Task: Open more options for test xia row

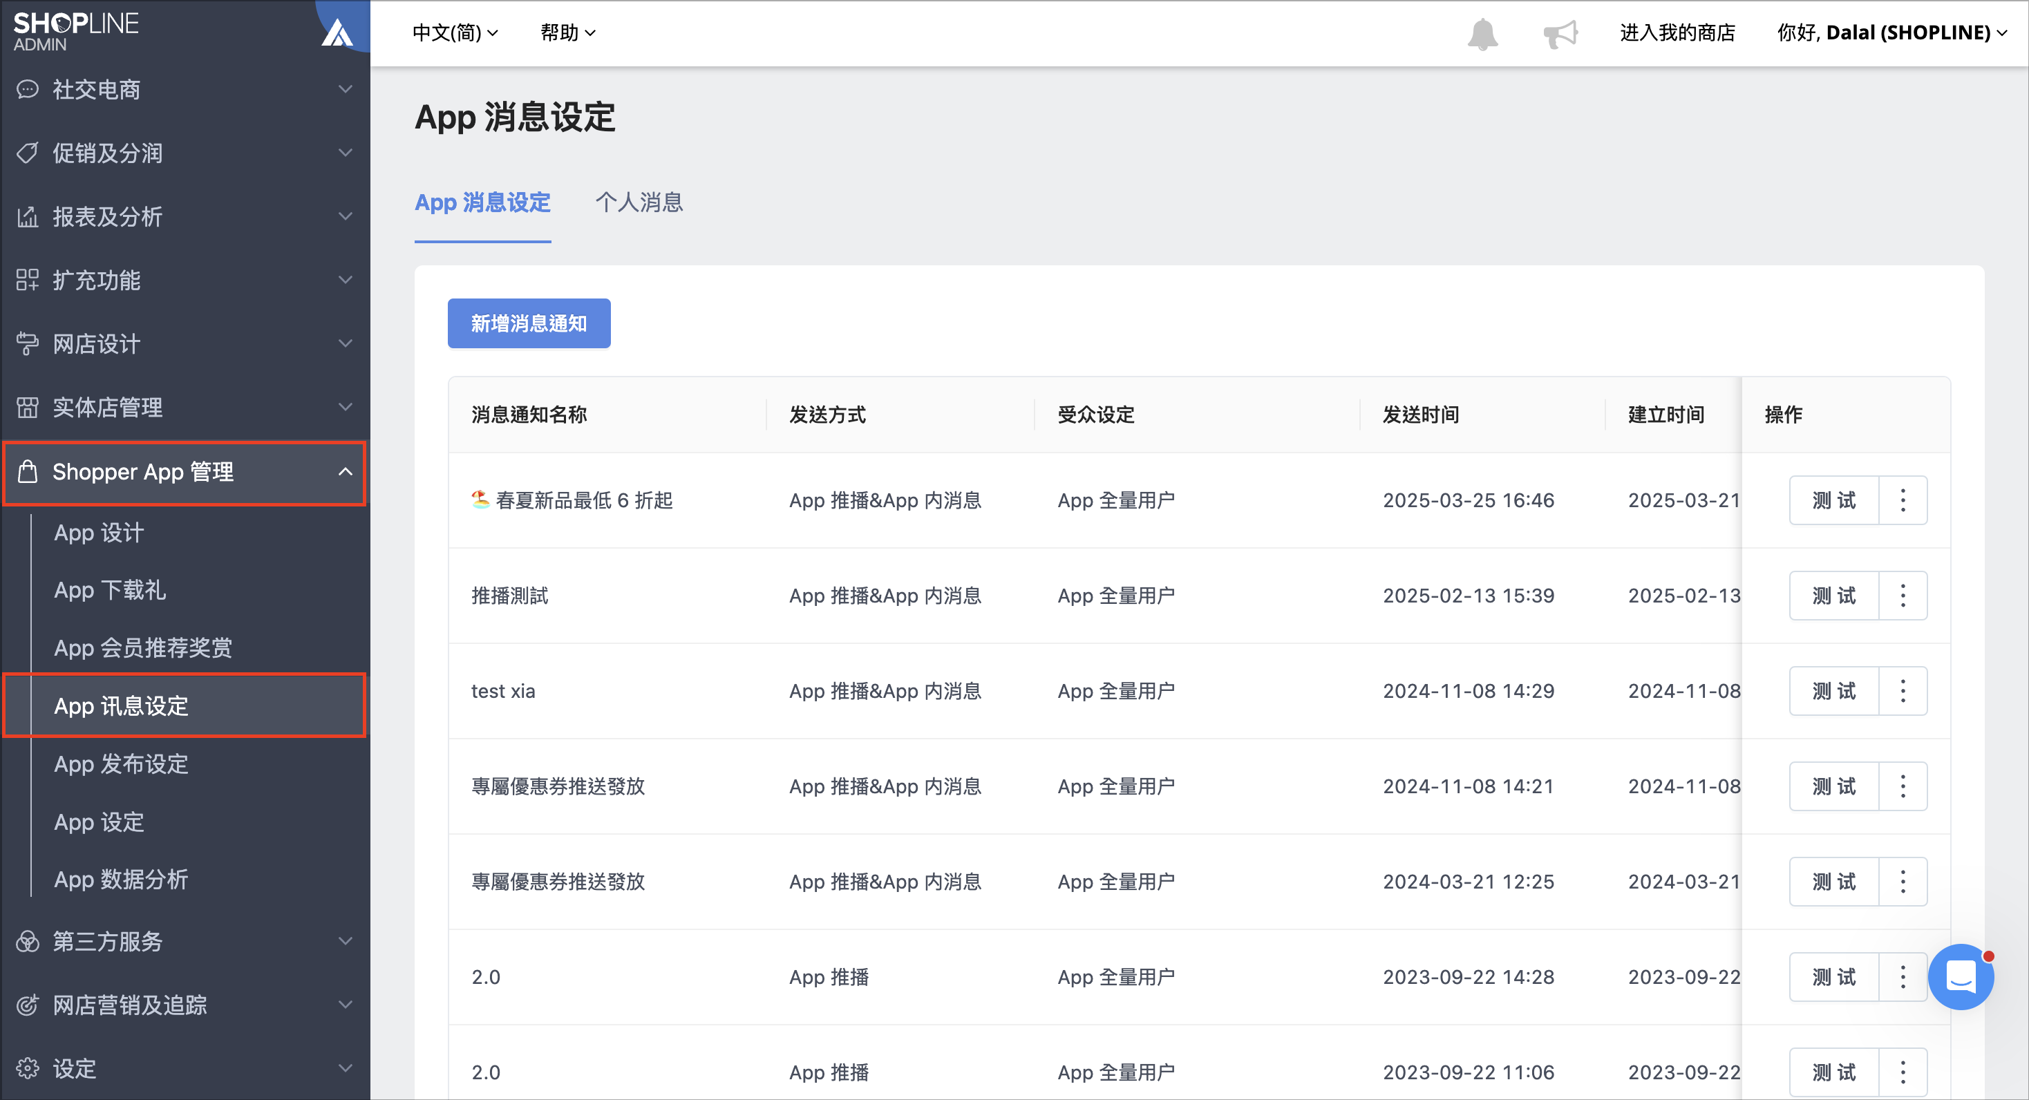Action: pyautogui.click(x=1902, y=690)
